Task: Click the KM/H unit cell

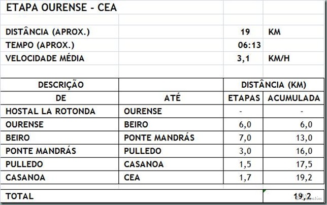Action: pyautogui.click(x=293, y=58)
